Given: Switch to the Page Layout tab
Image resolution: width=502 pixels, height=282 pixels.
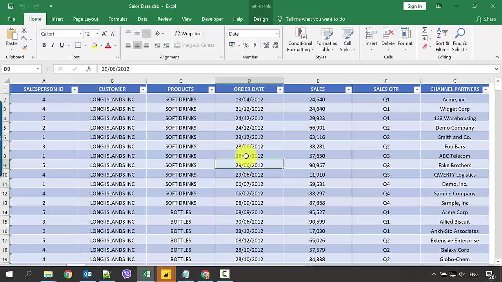Looking at the screenshot, I should pyautogui.click(x=85, y=19).
